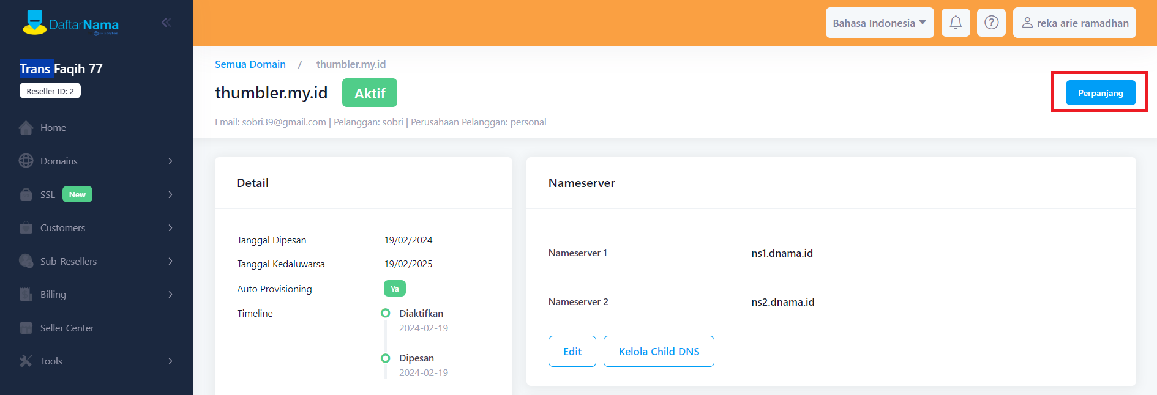Expand the Domains menu chevron
1157x395 pixels.
pos(170,161)
